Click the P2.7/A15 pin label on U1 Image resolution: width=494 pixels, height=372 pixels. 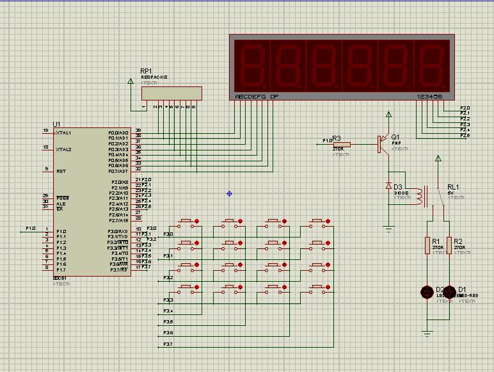(119, 221)
